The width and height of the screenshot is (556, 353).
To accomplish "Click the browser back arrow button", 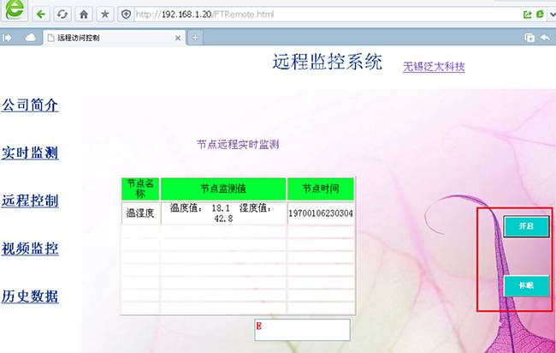I will (40, 15).
